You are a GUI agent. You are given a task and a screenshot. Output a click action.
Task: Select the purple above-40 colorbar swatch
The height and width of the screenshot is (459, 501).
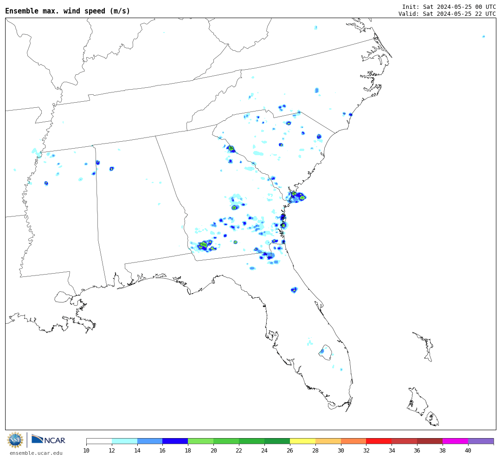[x=481, y=441]
